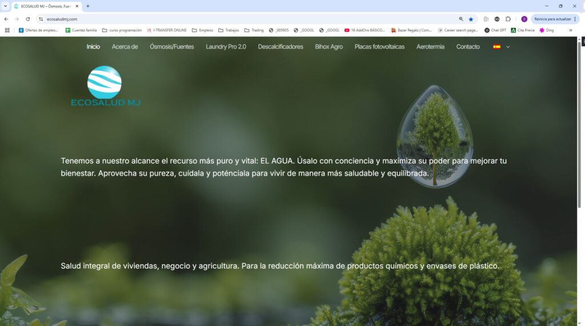Expand the language selector chevron
Viewport: 585px width, 326px height.
pyautogui.click(x=508, y=47)
